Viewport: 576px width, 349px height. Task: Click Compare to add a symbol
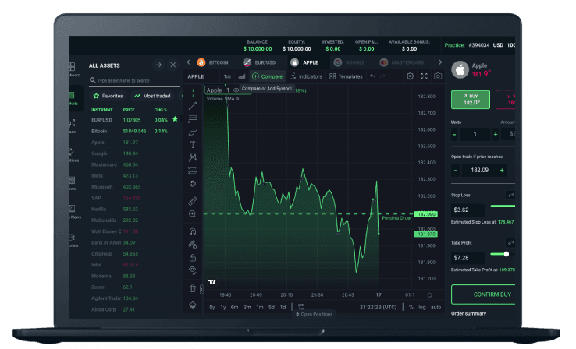click(x=268, y=76)
